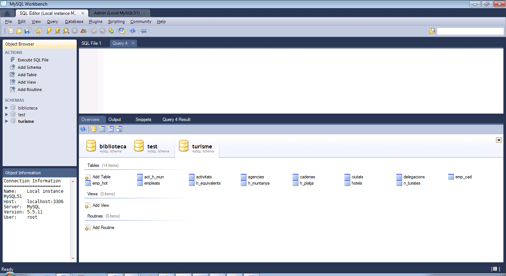Click the new SQL script toolbar icon
Viewport: 506px width, 276px height.
click(x=11, y=31)
